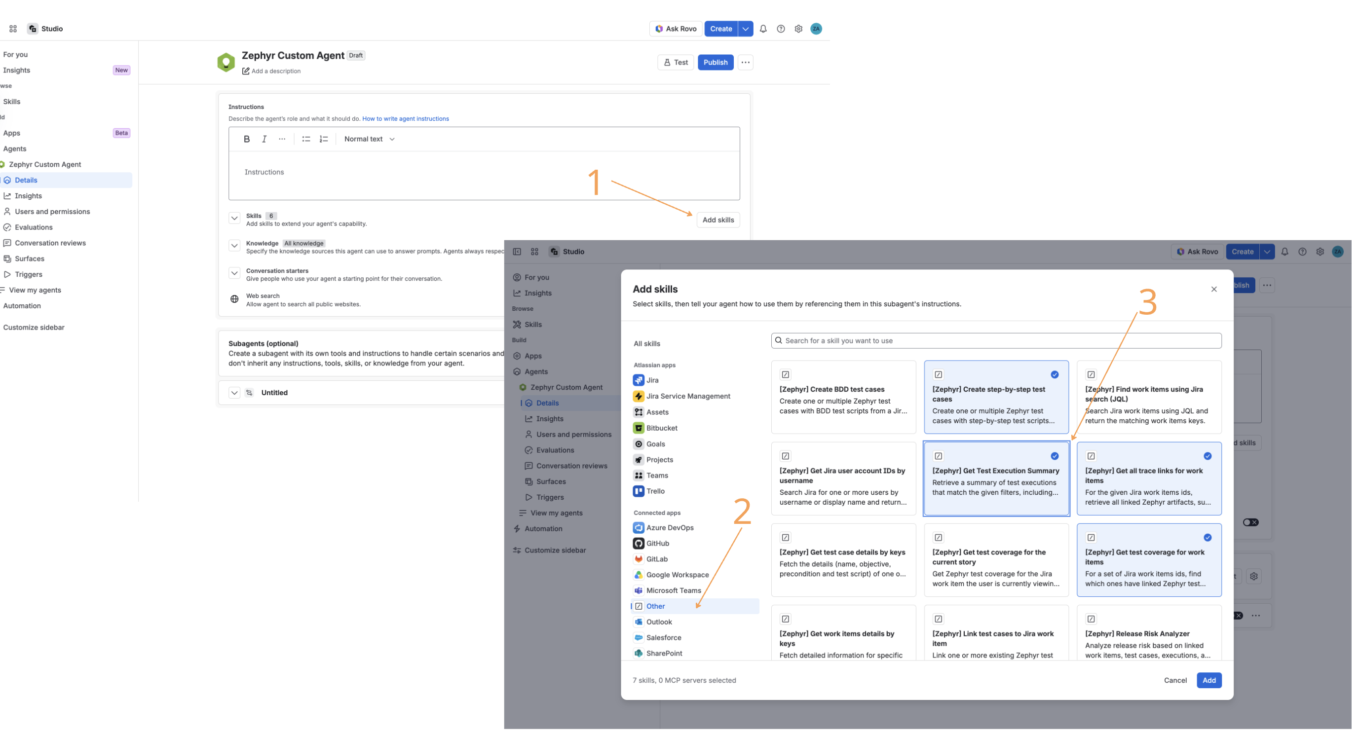1358x735 pixels.
Task: Deselect Get all trace links for work items skill
Action: pyautogui.click(x=1149, y=479)
